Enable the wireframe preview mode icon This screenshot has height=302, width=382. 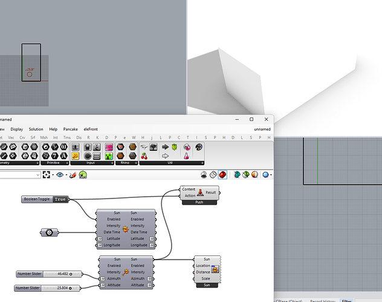(x=213, y=175)
